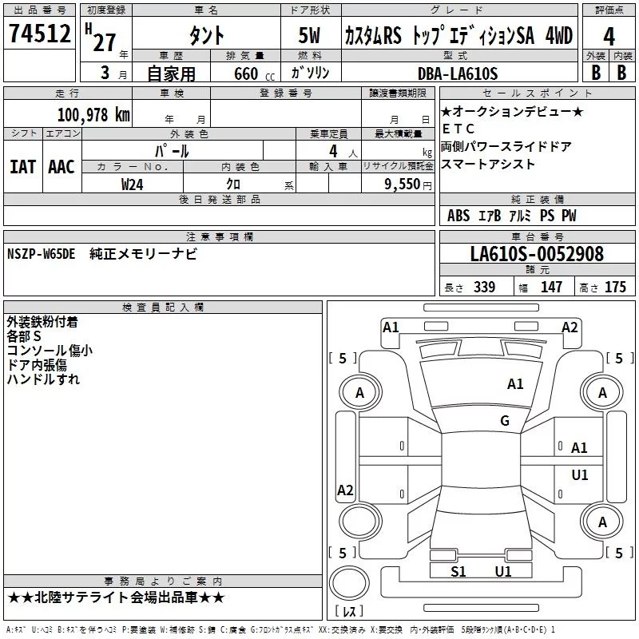The height and width of the screenshot is (639, 639).
Task: Click the interior grade B under 内装
Action: pyautogui.click(x=622, y=73)
